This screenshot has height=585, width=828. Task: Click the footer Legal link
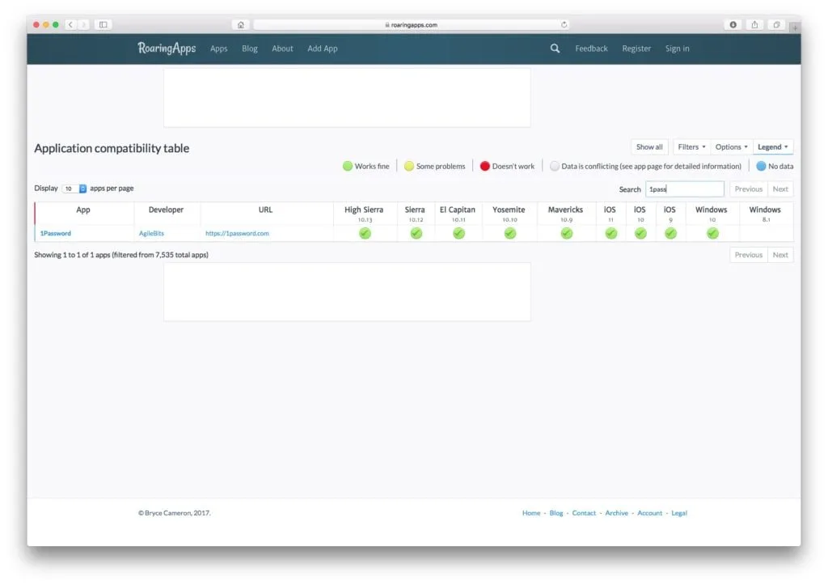tap(679, 513)
